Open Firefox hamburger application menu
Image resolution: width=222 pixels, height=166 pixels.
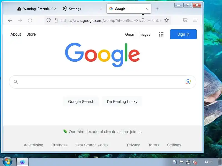(x=195, y=20)
